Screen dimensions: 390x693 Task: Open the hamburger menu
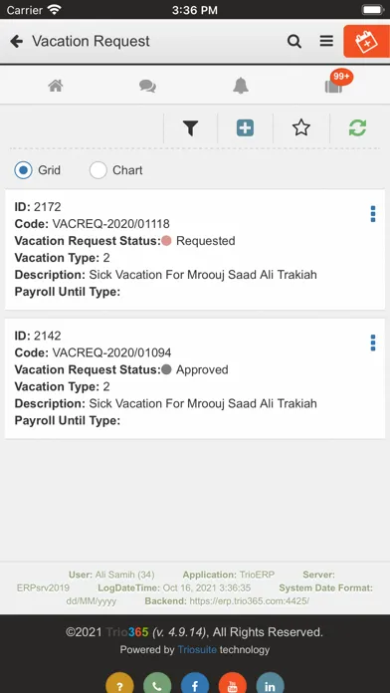(326, 41)
